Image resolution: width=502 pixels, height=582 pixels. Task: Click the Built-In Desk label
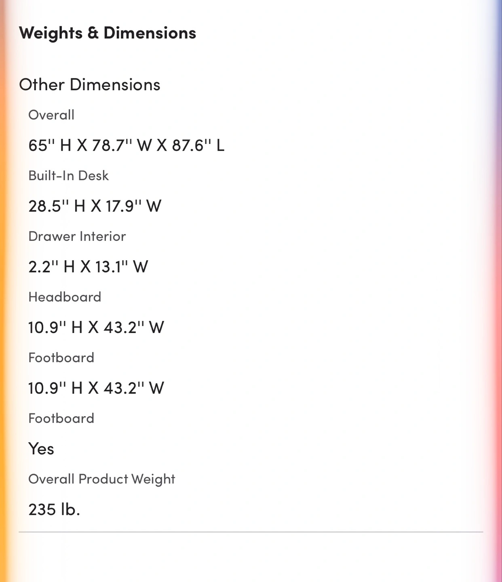68,176
